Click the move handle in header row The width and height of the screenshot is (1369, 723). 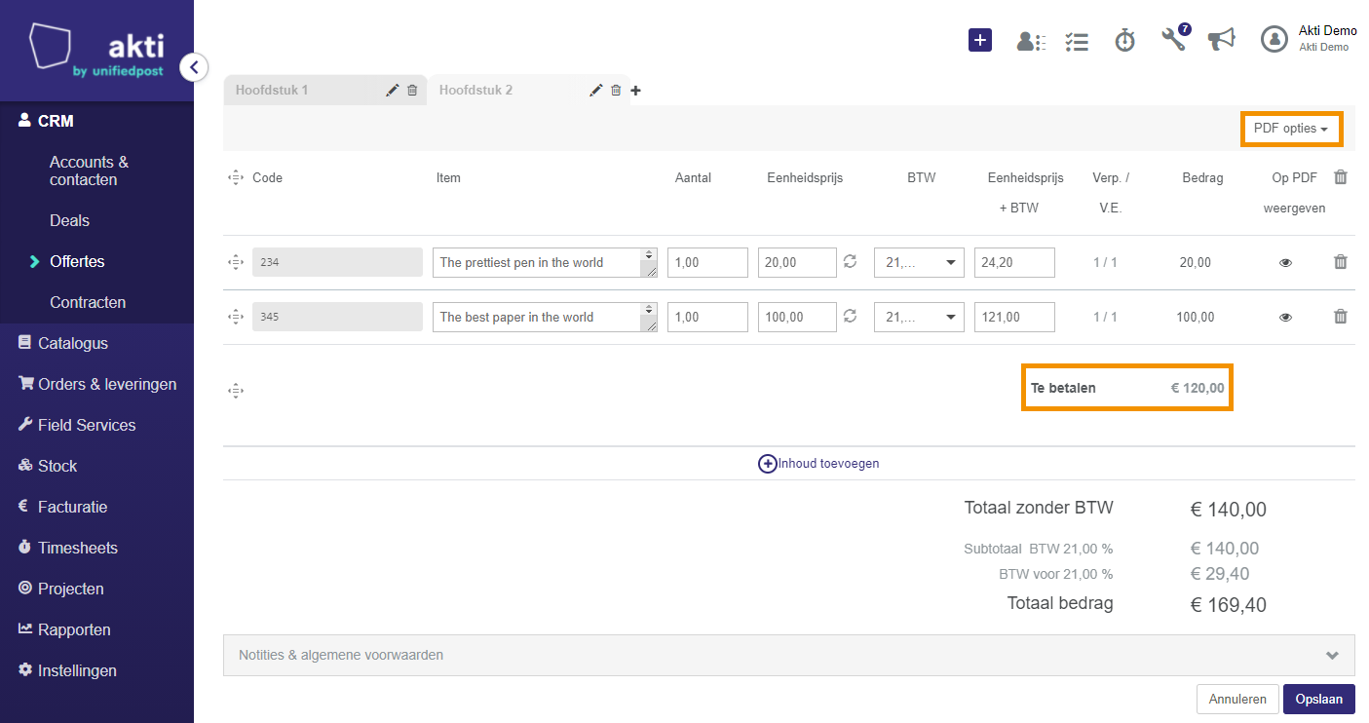[235, 177]
